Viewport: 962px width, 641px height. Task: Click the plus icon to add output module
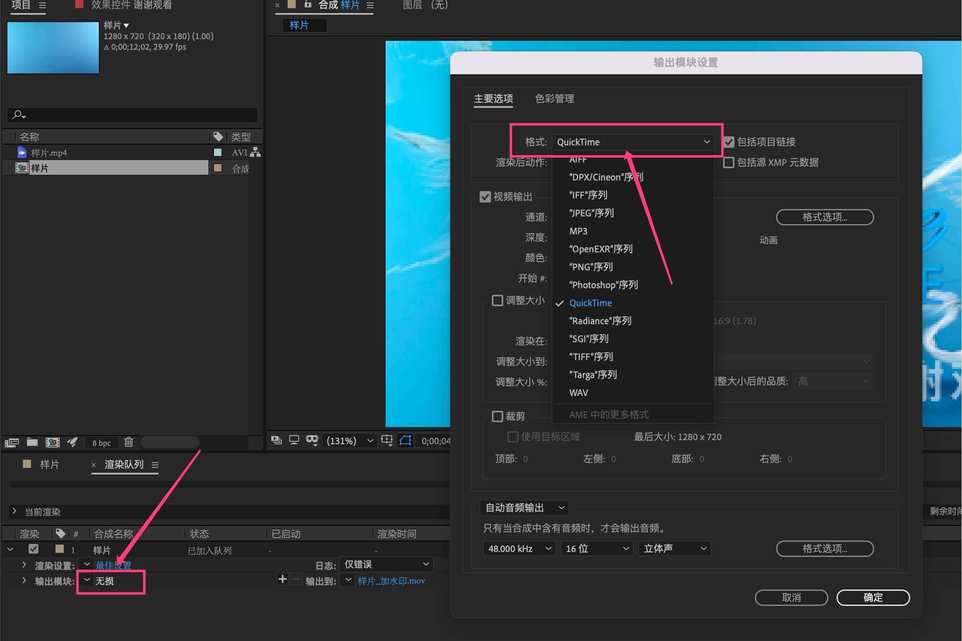tap(282, 579)
